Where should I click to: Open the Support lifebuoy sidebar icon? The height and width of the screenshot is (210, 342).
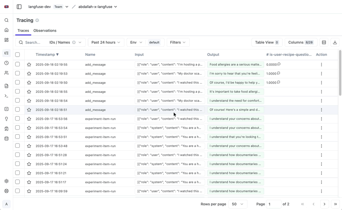point(6,191)
